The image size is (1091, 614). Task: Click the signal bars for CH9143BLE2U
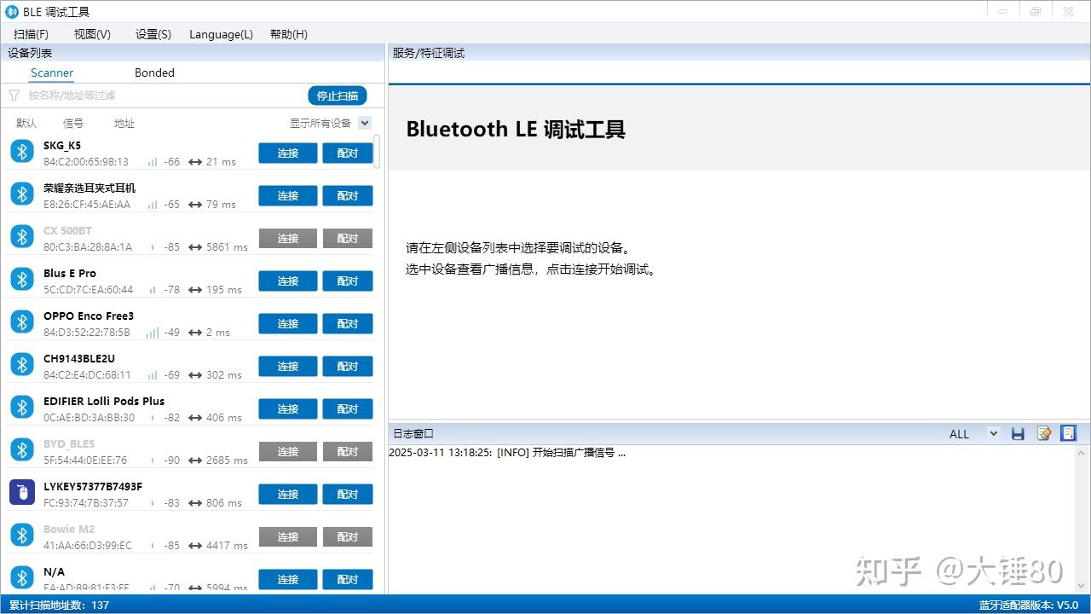click(x=152, y=374)
